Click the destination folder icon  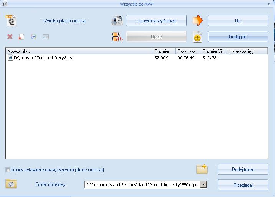pos(11,184)
